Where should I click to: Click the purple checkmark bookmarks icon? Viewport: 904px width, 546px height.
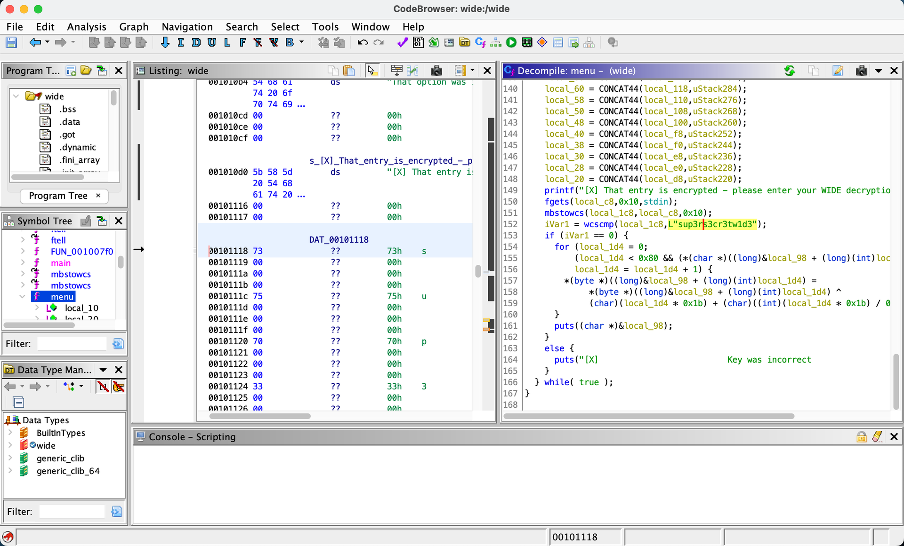[x=403, y=43]
